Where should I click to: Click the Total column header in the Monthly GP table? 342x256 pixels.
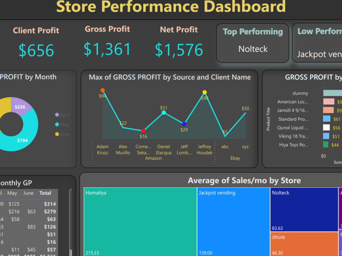[x=45, y=193]
